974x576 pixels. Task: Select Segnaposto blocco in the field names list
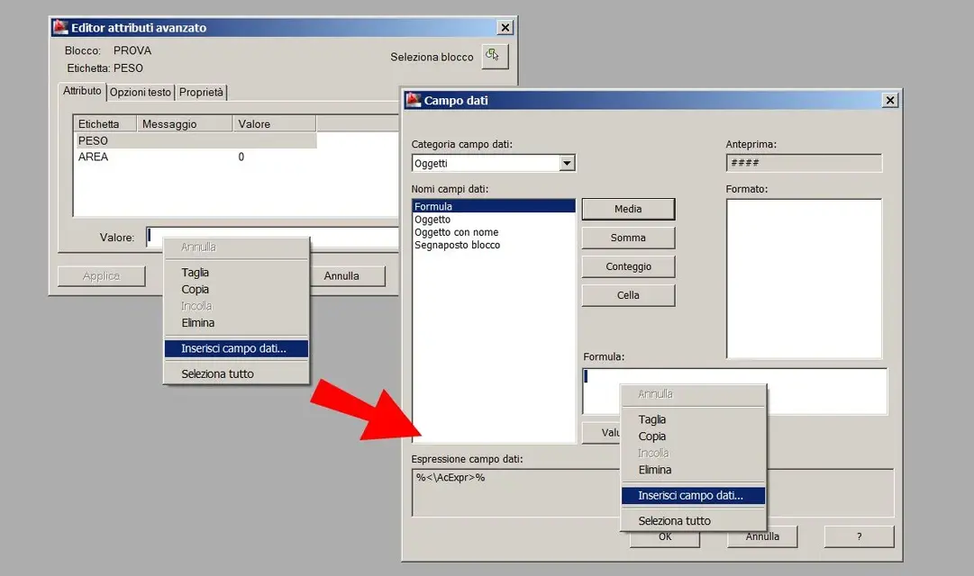point(457,245)
